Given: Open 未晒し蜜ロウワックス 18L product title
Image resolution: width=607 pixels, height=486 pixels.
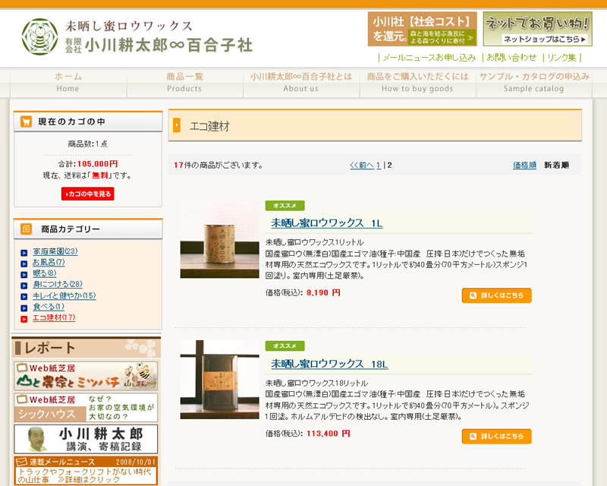Looking at the screenshot, I should 329,364.
